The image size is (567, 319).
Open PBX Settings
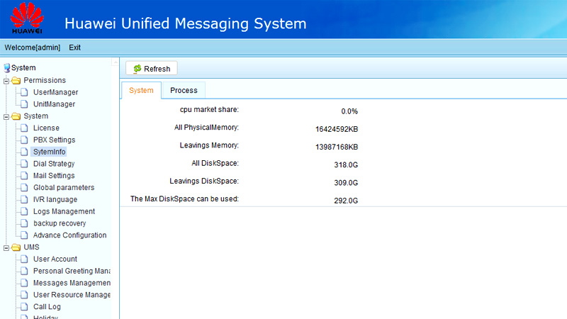[55, 140]
